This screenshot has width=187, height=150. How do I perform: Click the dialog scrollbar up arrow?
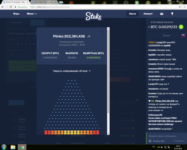point(108,28)
